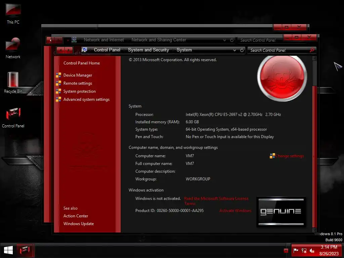Read the Microsoft Software License Terms
This screenshot has width=344, height=258.
pos(216,201)
